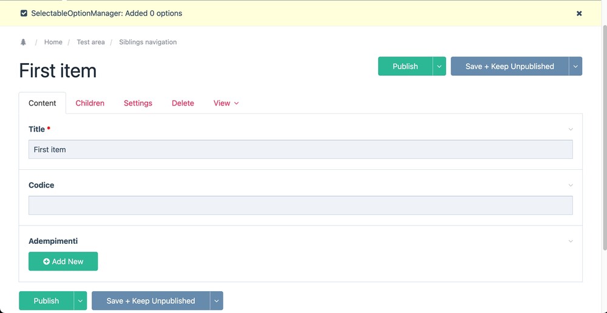
Task: Collapse the Title field chevron
Action: [x=571, y=129]
